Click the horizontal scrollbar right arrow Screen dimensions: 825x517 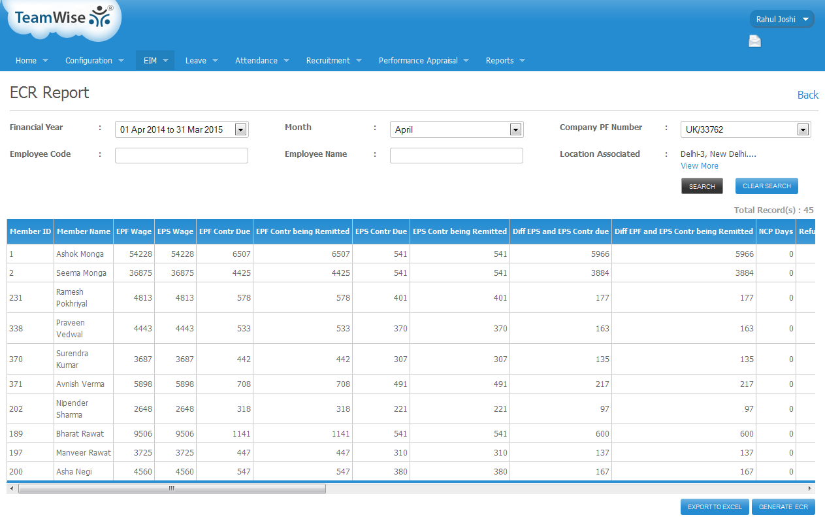click(810, 488)
